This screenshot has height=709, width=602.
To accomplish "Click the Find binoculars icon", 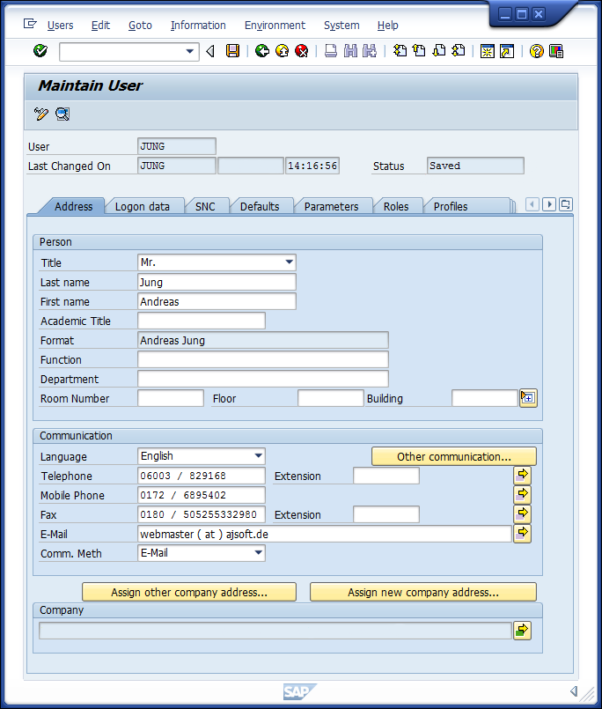I will (x=350, y=51).
